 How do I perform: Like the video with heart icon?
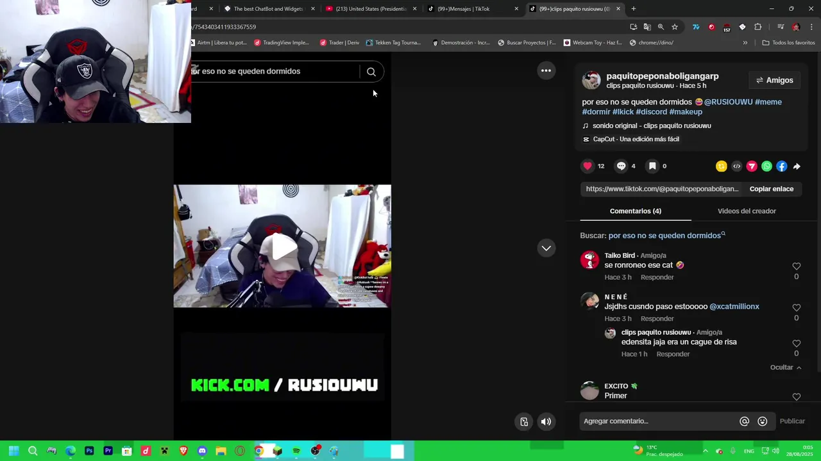click(588, 166)
